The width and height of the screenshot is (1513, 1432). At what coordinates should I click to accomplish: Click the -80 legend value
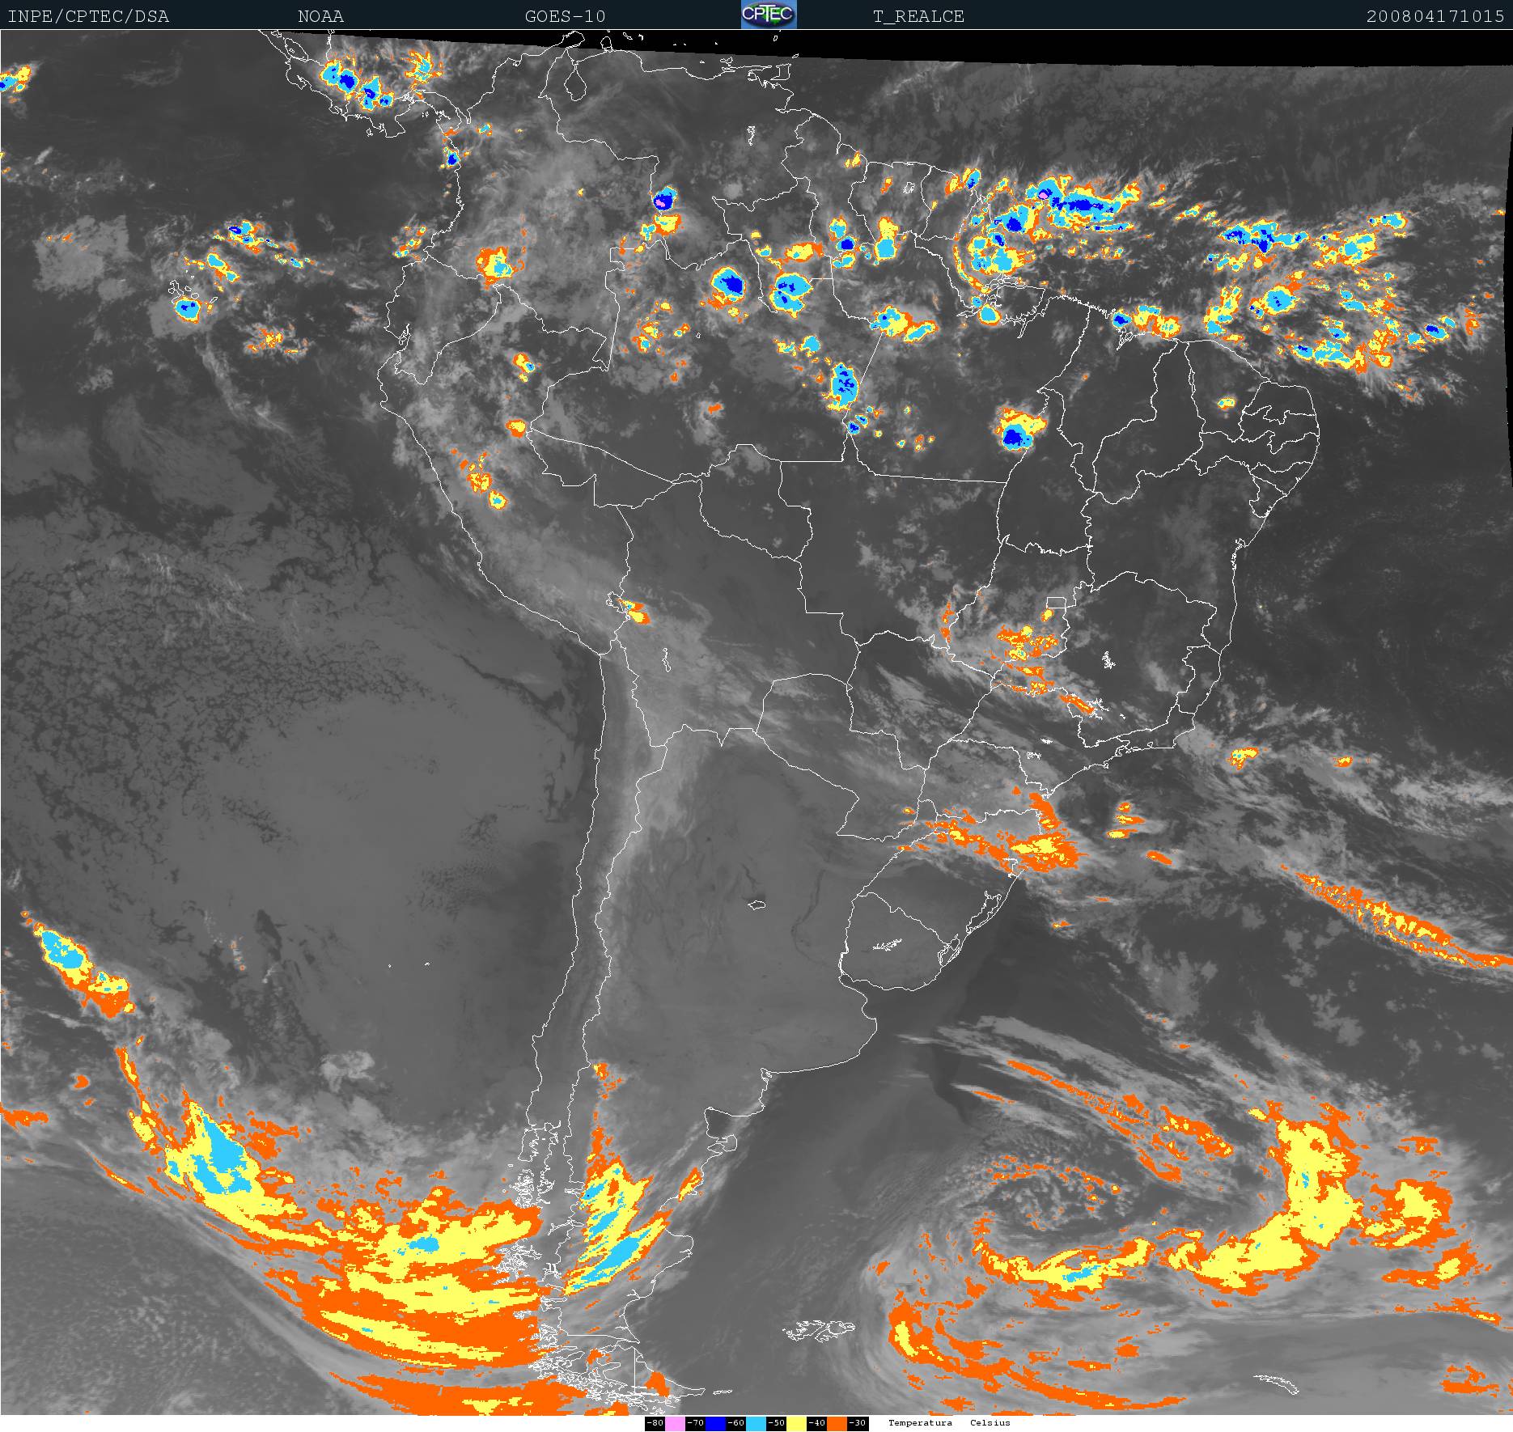(x=655, y=1423)
